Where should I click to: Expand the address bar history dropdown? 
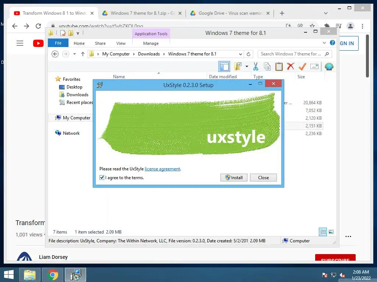click(240, 54)
